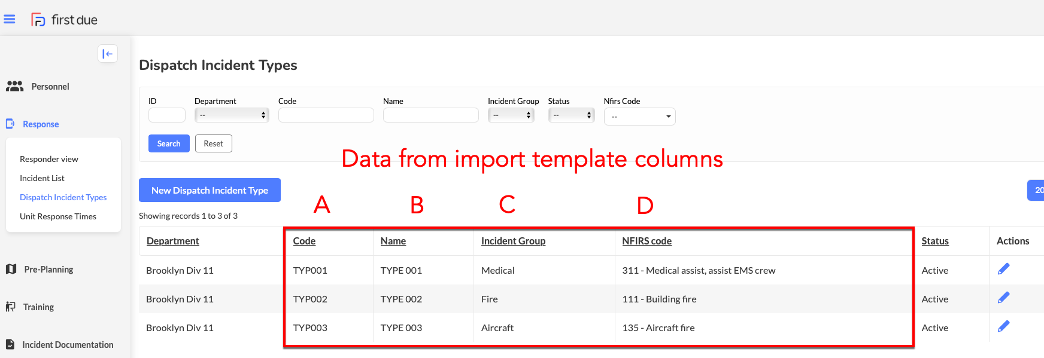Screen dimensions: 1044x358
Task: Select Unit Response Times menu item
Action: [x=58, y=216]
